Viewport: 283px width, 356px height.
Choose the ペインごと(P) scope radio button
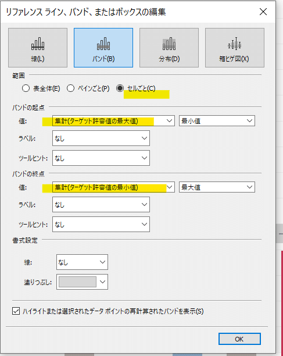[70, 88]
